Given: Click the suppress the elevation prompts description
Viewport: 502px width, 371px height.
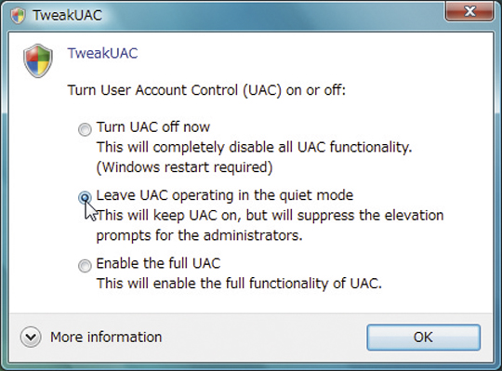Looking at the screenshot, I should click(x=270, y=225).
